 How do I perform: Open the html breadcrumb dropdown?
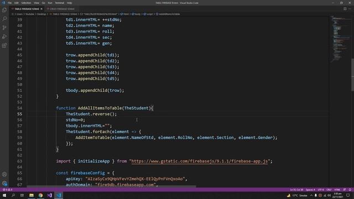(124, 14)
